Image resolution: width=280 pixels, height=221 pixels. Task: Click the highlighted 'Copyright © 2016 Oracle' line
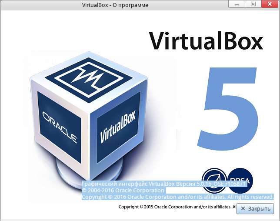(x=178, y=197)
